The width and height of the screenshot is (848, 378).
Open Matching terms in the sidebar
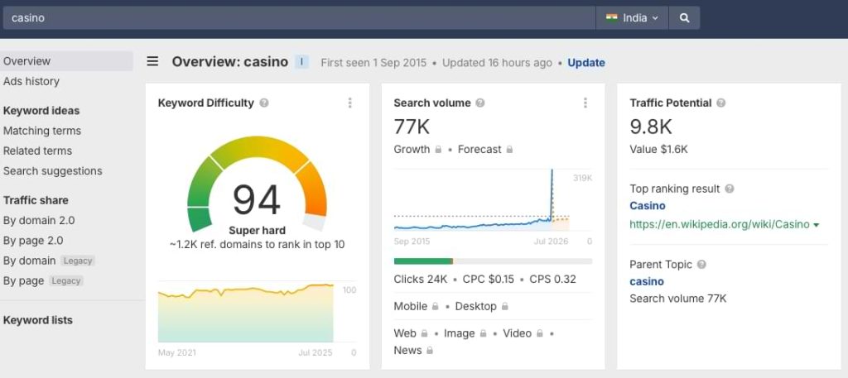click(x=42, y=131)
